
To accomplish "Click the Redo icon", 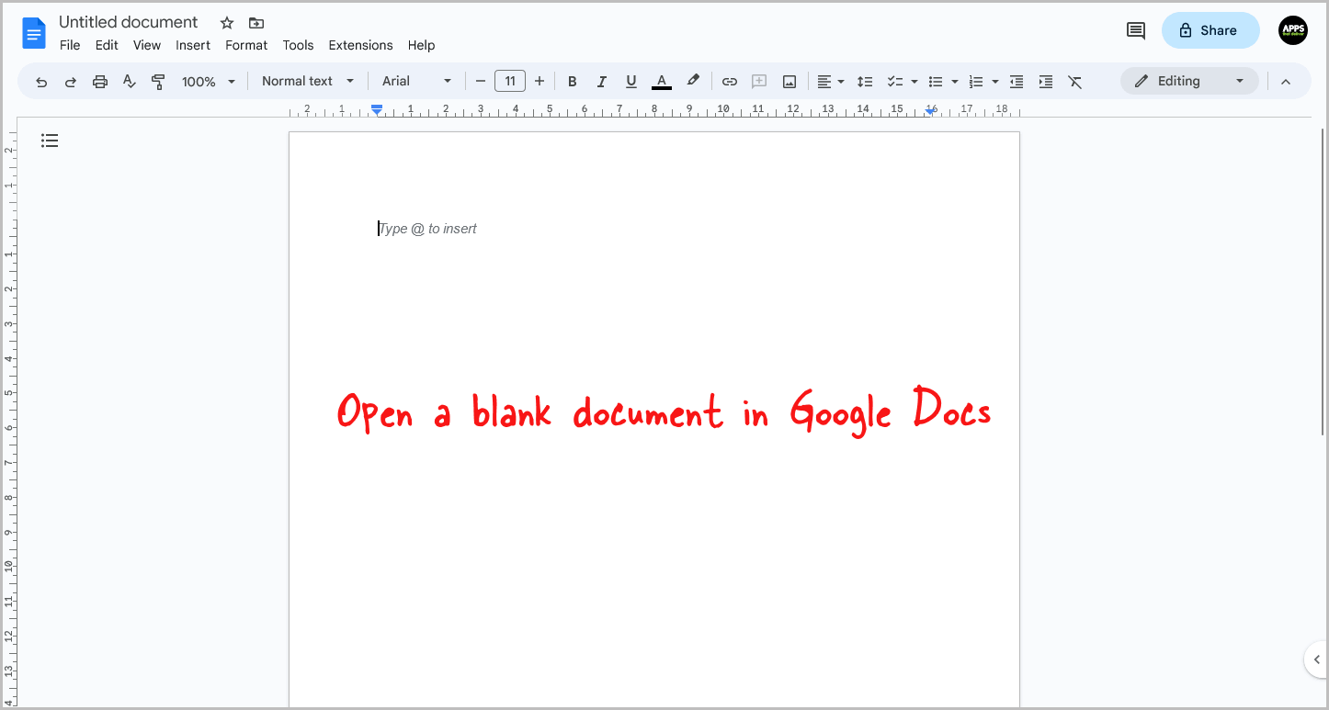I will (71, 82).
